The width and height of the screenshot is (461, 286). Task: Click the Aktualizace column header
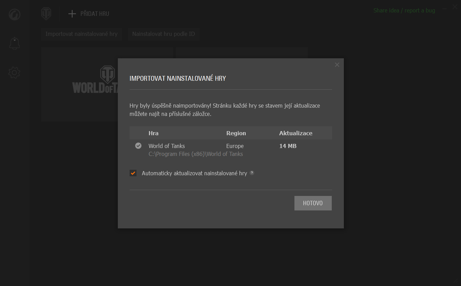click(x=296, y=133)
